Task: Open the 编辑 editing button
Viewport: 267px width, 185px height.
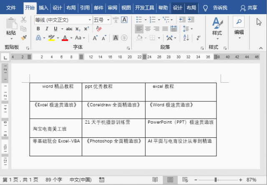Action: (x=239, y=28)
